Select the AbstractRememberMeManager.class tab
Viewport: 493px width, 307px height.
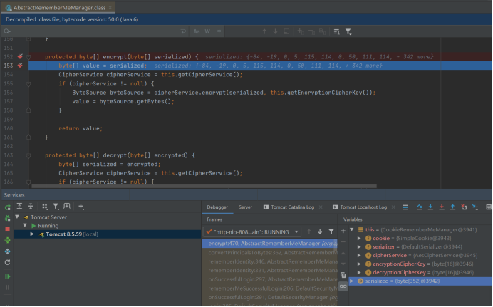[x=59, y=8]
